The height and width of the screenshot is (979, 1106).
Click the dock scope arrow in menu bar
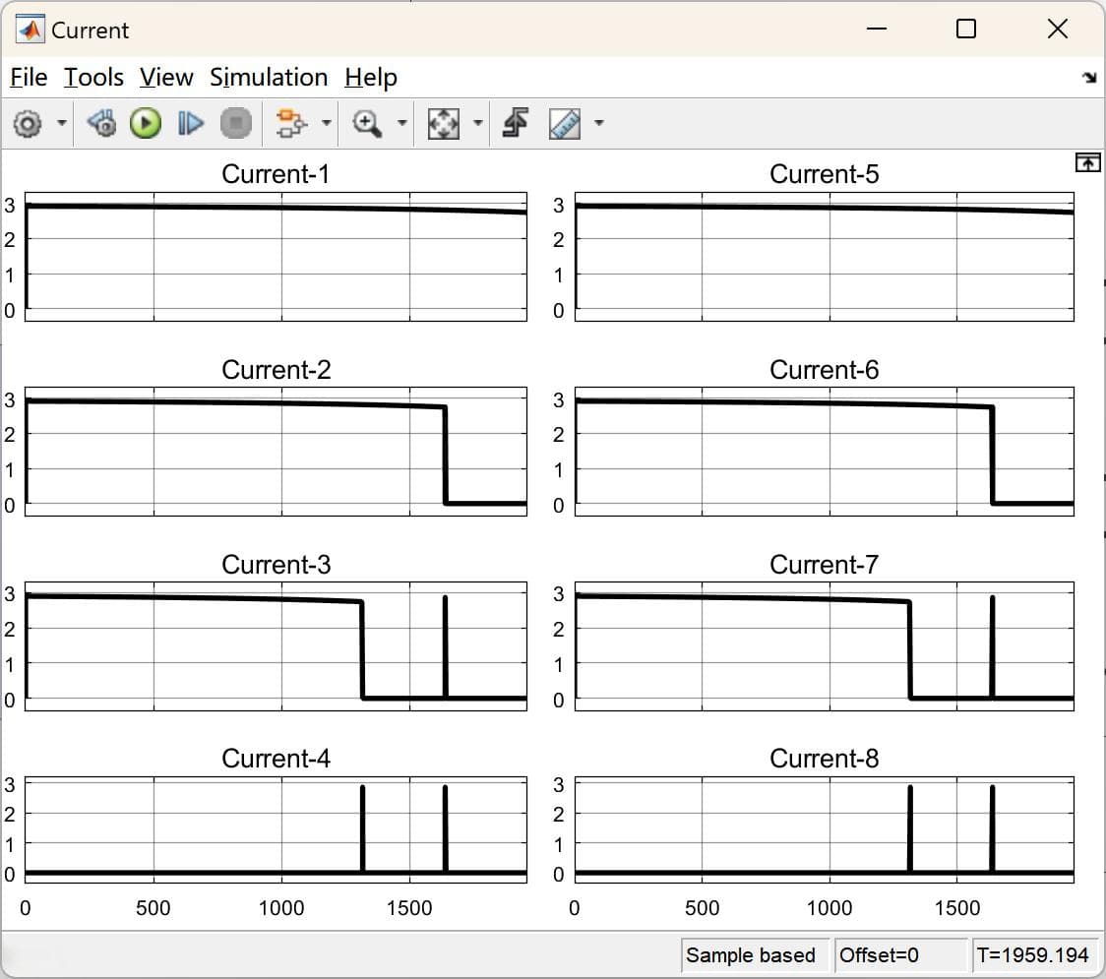click(x=1089, y=78)
